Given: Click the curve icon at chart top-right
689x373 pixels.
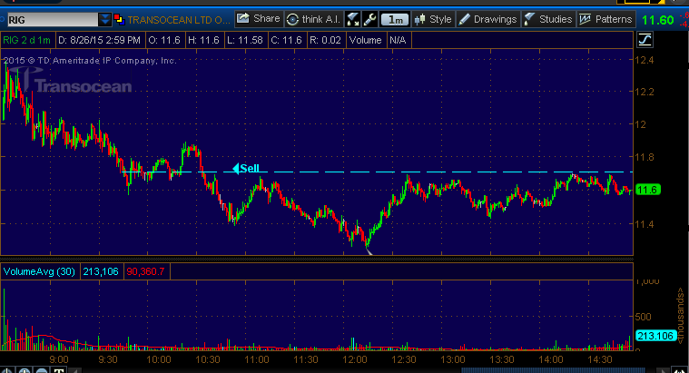Looking at the screenshot, I should click(x=645, y=39).
